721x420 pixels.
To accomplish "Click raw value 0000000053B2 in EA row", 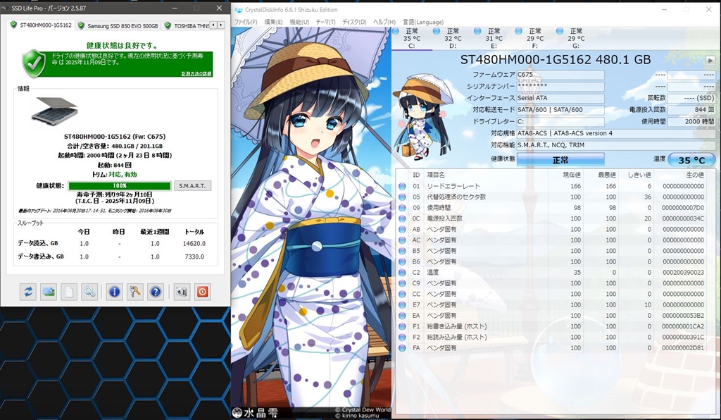I will [x=683, y=316].
